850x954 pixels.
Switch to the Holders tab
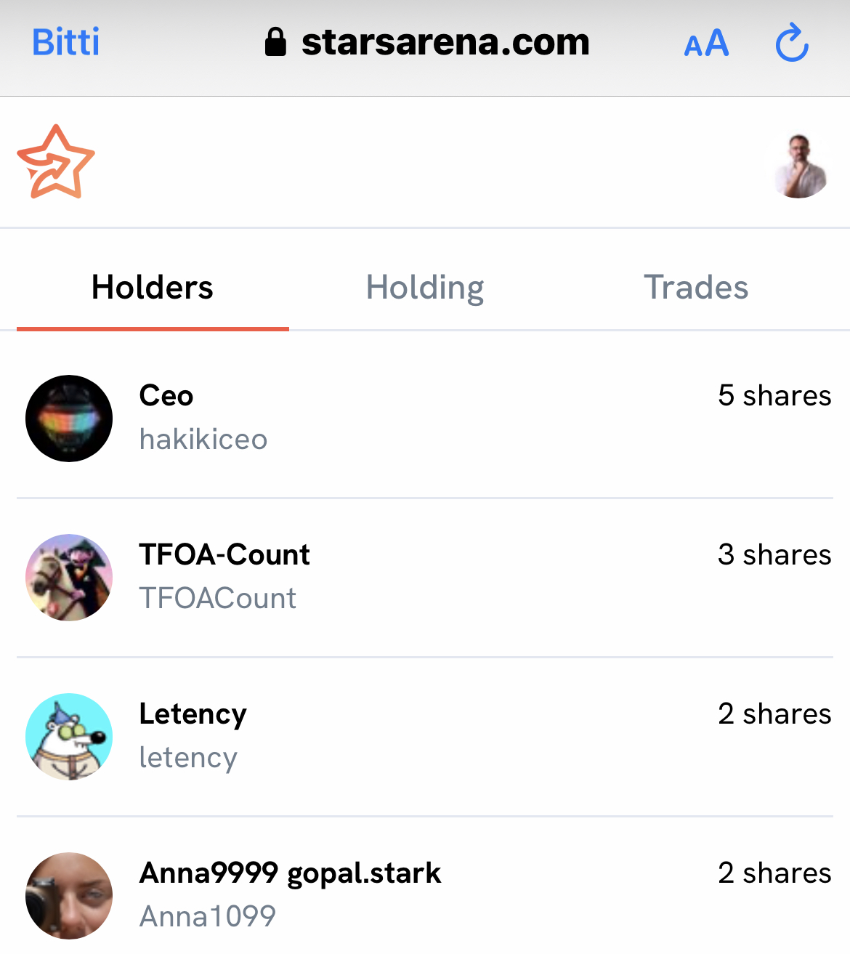[153, 288]
